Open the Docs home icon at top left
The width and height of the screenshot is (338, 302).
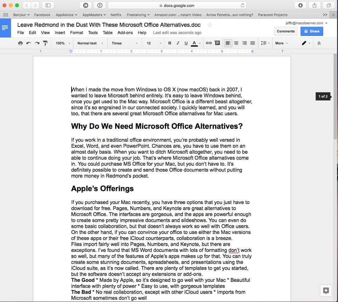(x=5, y=28)
